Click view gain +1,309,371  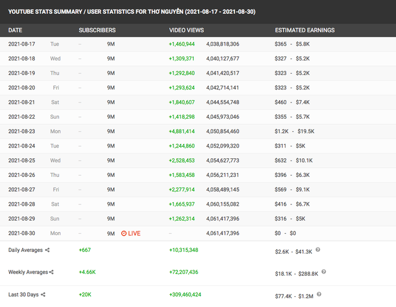(182, 59)
